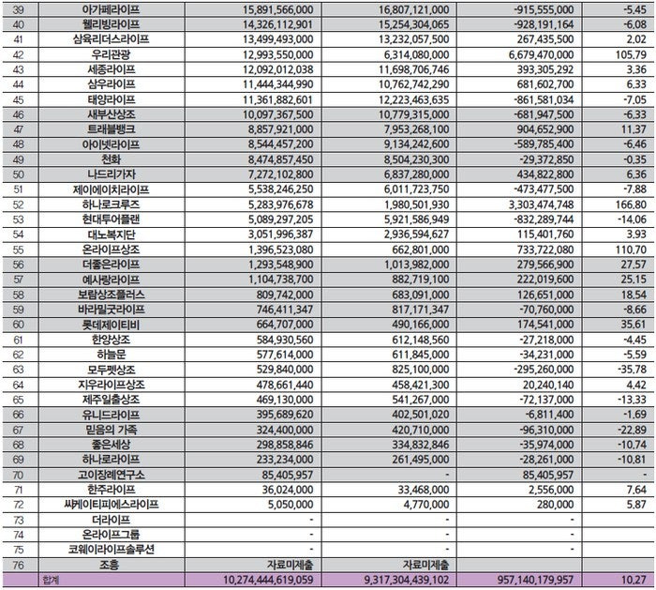
Task: Click the total difference 957,140,179,957
Action: (535, 581)
